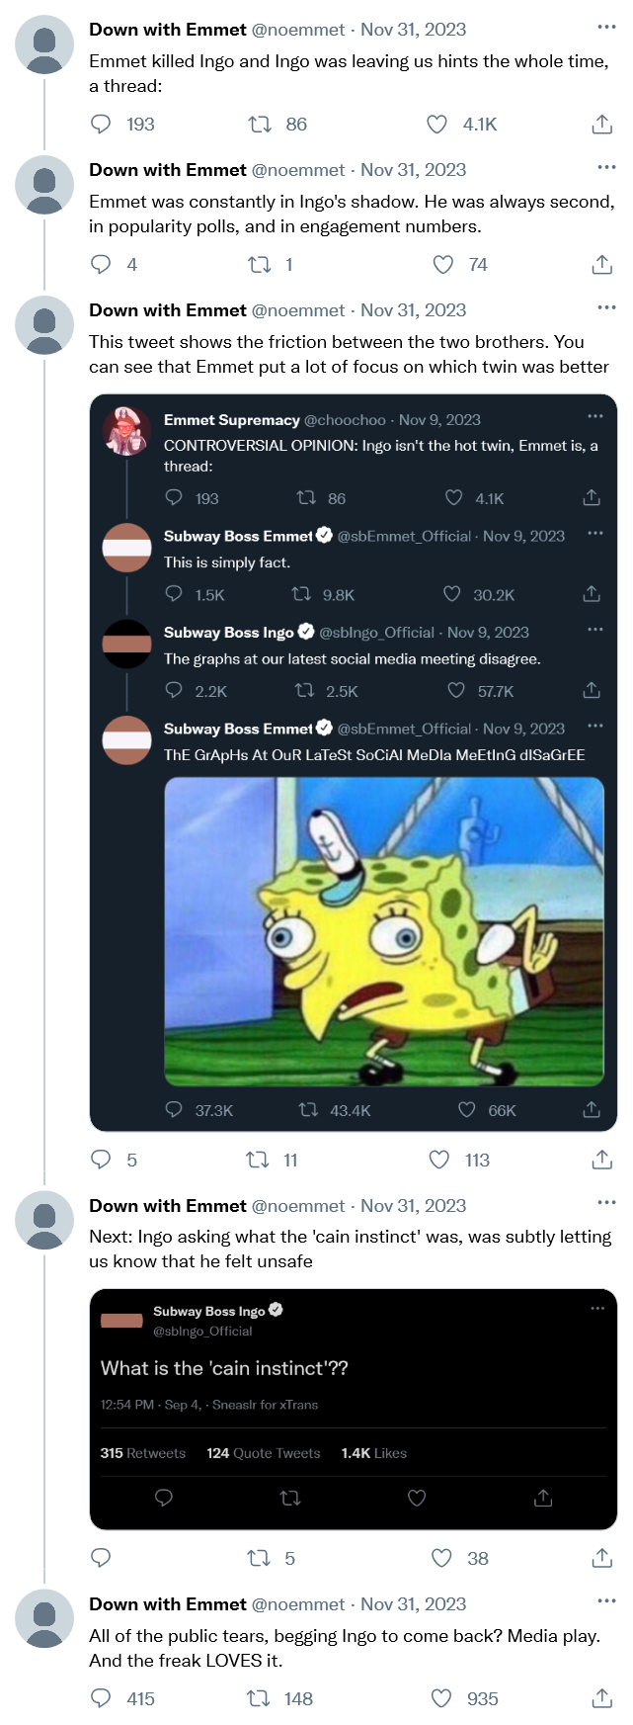
Task: Open Down with Emmet's profile name on the last tweet
Action: (x=167, y=1603)
